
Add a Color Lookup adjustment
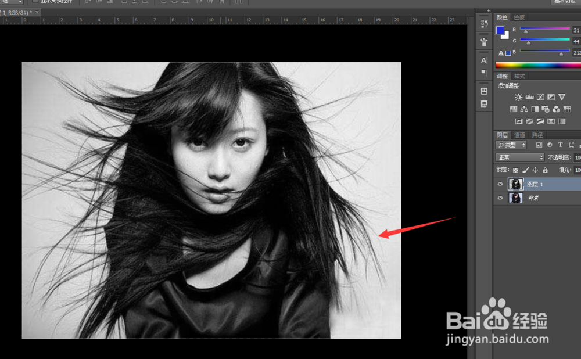pyautogui.click(x=567, y=109)
